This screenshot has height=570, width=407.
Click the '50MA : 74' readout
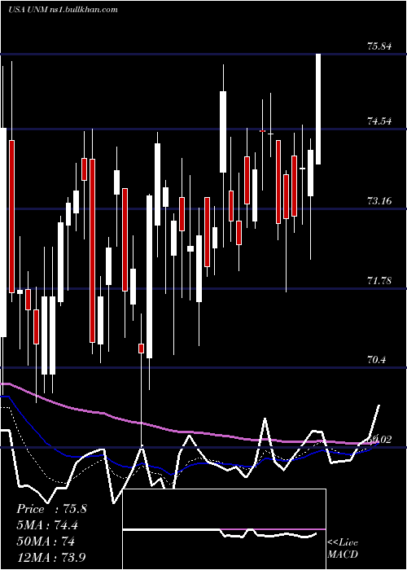click(x=46, y=541)
